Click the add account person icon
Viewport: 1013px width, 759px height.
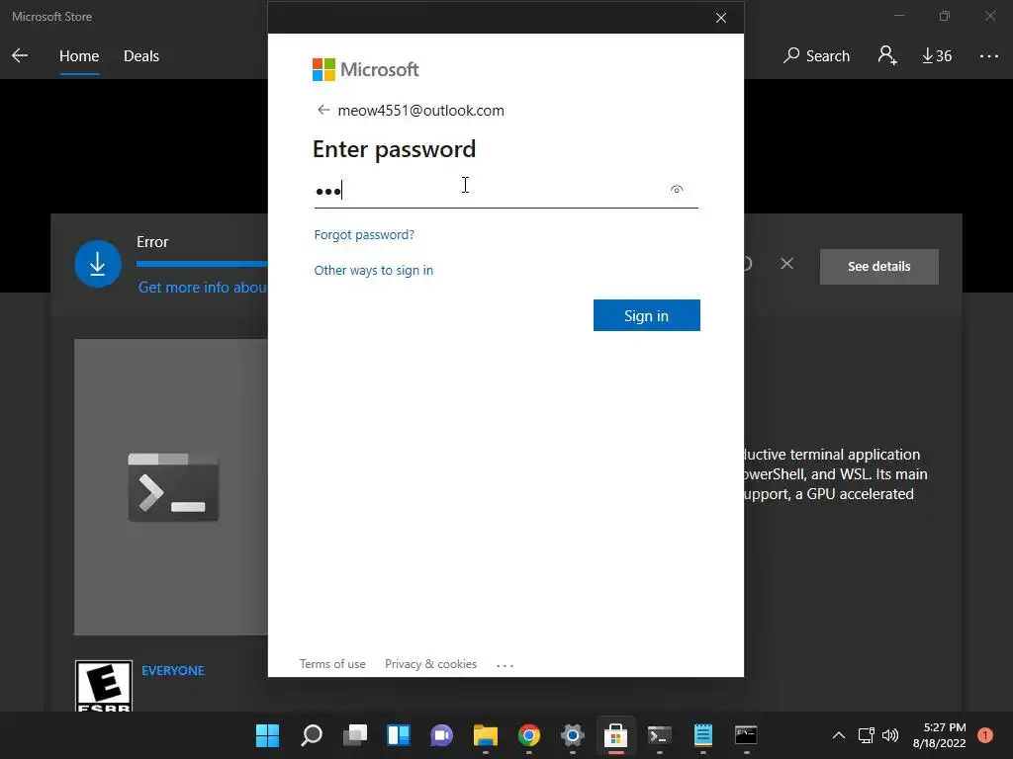pos(887,55)
